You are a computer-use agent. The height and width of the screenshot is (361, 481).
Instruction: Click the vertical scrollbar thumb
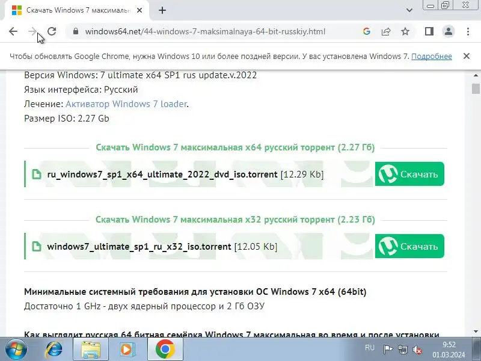476,88
